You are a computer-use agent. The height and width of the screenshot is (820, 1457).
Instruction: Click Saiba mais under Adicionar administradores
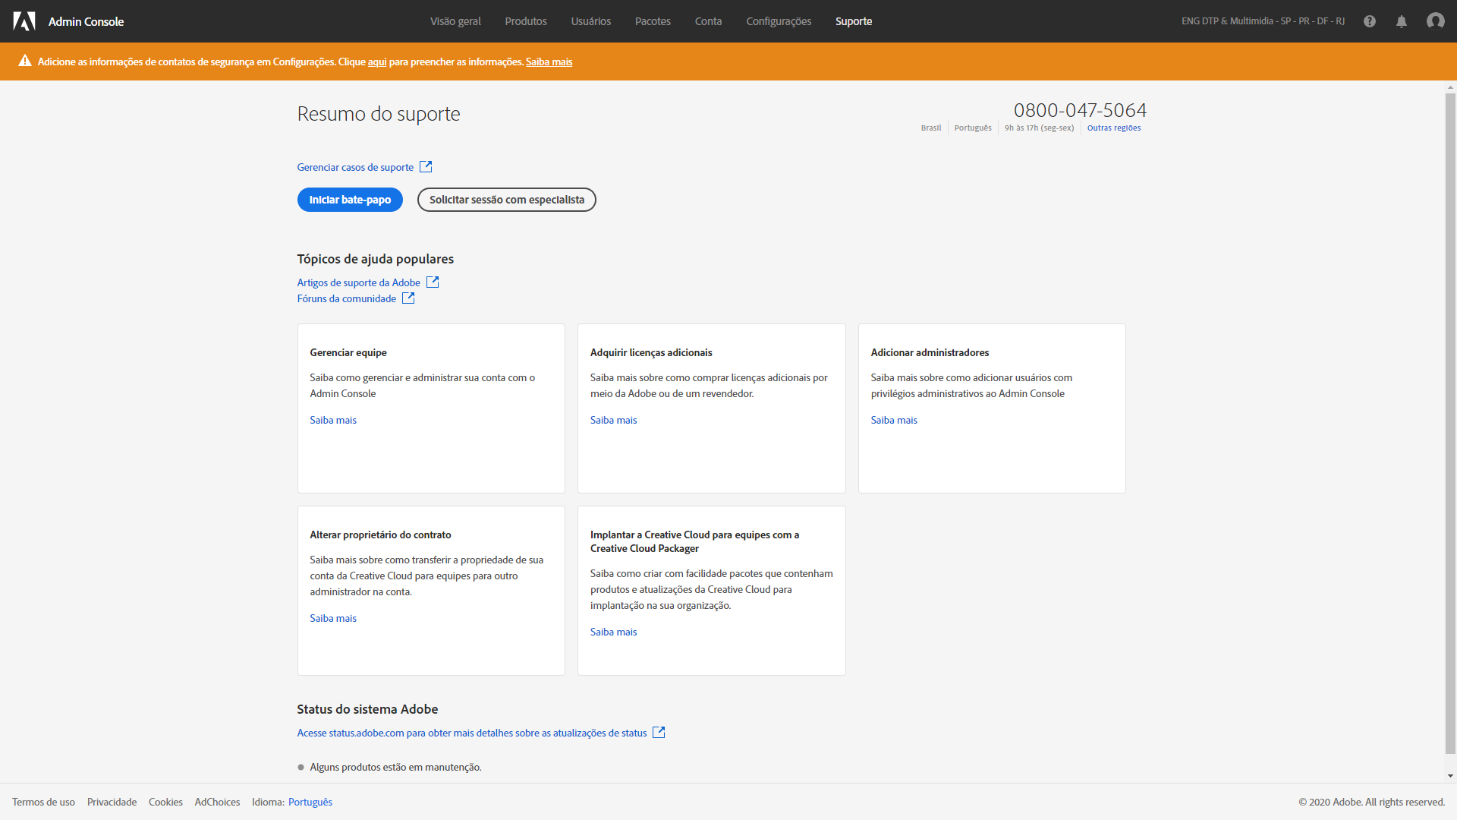click(894, 420)
